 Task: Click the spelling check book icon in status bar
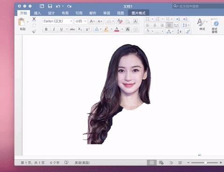(66, 163)
